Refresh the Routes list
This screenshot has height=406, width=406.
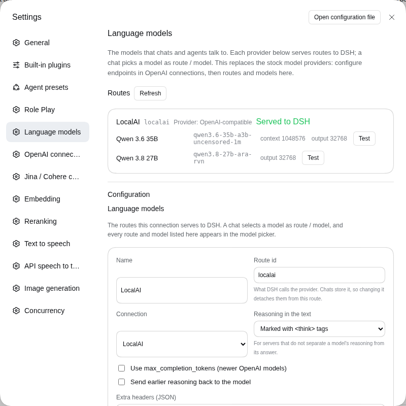[150, 93]
